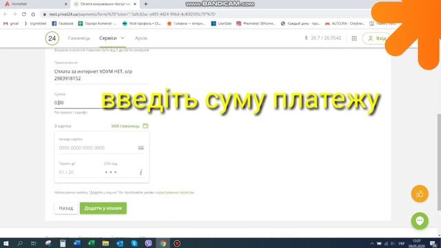
Task: Open a new browser tab
Action: tap(145, 4)
